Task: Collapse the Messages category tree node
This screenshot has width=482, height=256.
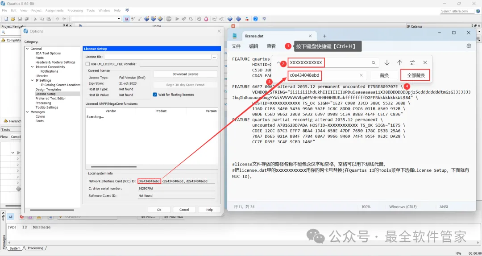Action: (28, 112)
